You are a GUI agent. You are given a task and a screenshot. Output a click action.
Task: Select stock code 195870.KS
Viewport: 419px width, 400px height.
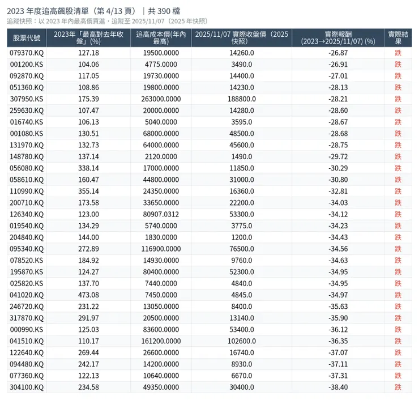(27, 272)
